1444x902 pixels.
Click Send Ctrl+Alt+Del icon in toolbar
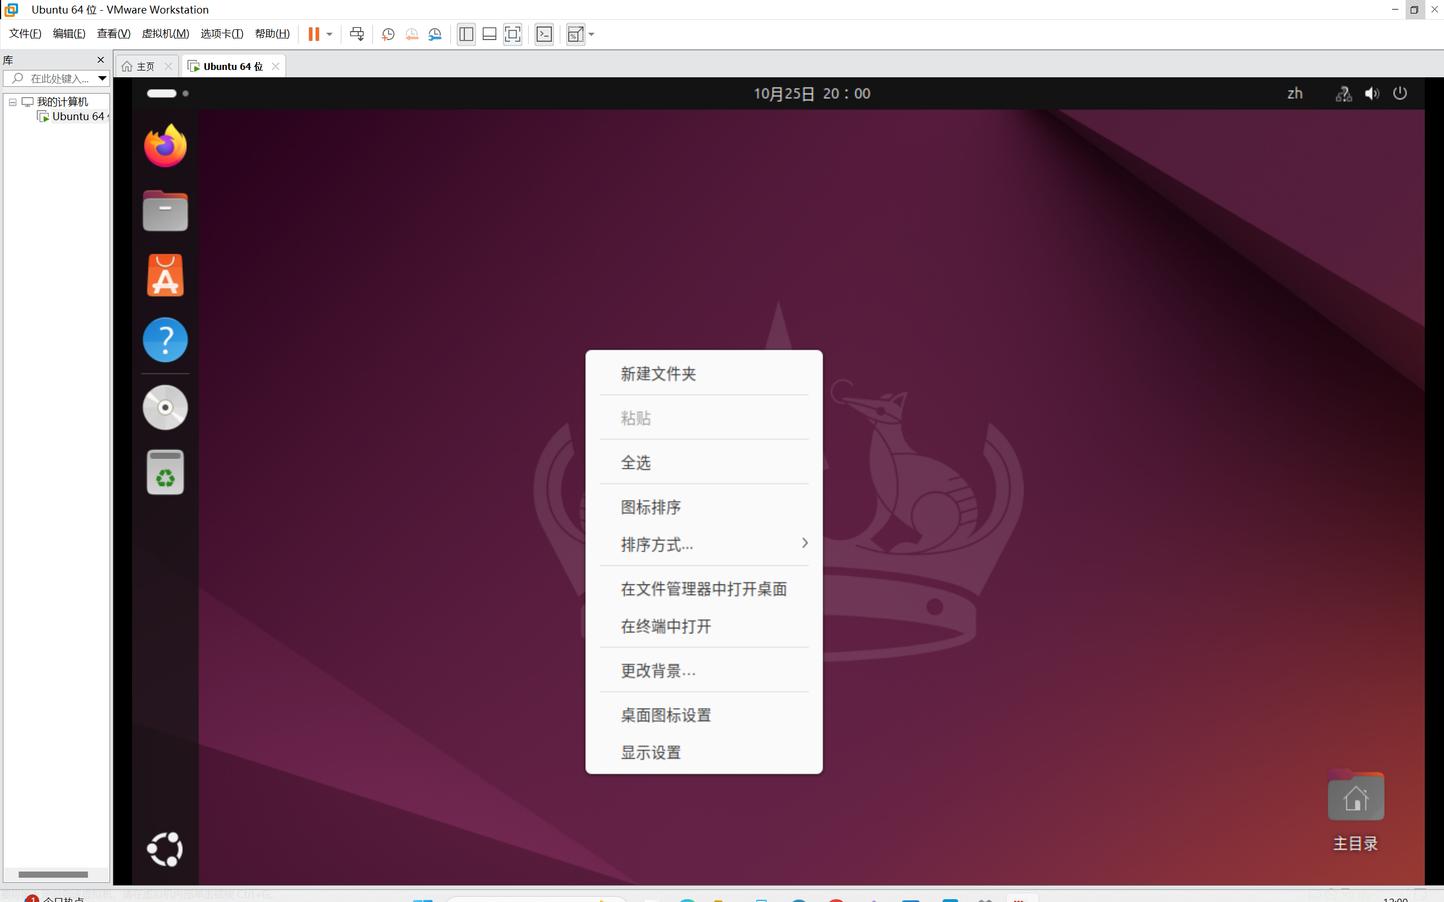(x=357, y=34)
